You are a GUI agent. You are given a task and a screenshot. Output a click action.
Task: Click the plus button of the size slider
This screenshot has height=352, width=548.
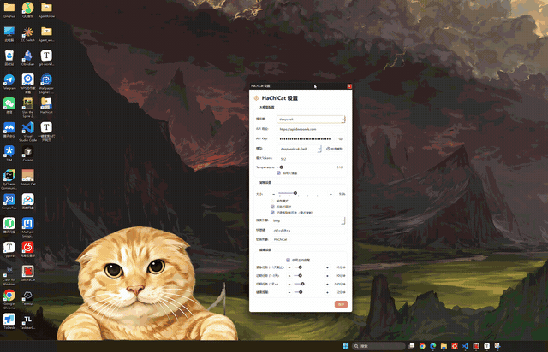331,194
